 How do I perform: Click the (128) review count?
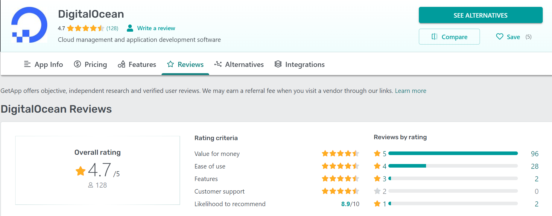tap(112, 28)
